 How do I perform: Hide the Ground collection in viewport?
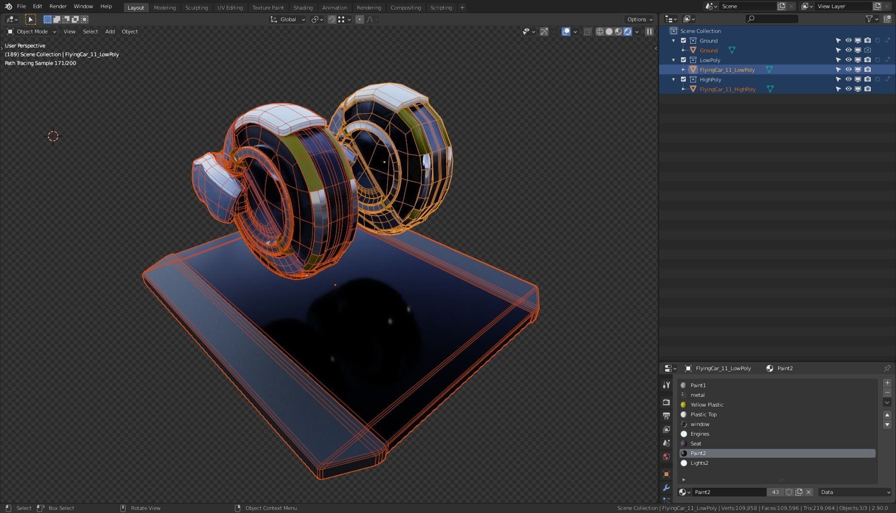coord(848,41)
